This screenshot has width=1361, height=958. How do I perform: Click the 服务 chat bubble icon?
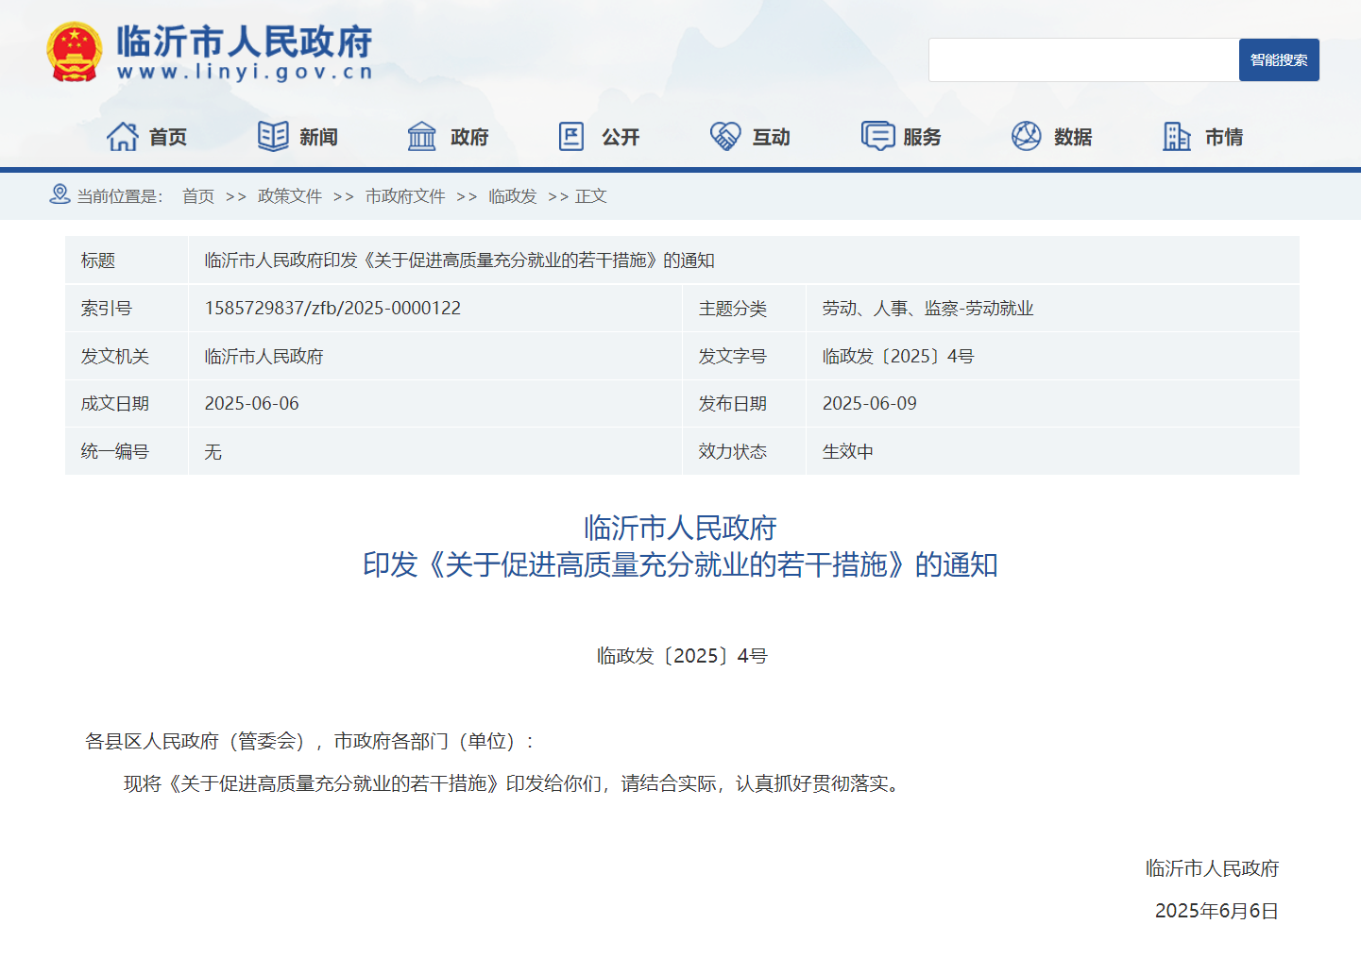coord(877,137)
